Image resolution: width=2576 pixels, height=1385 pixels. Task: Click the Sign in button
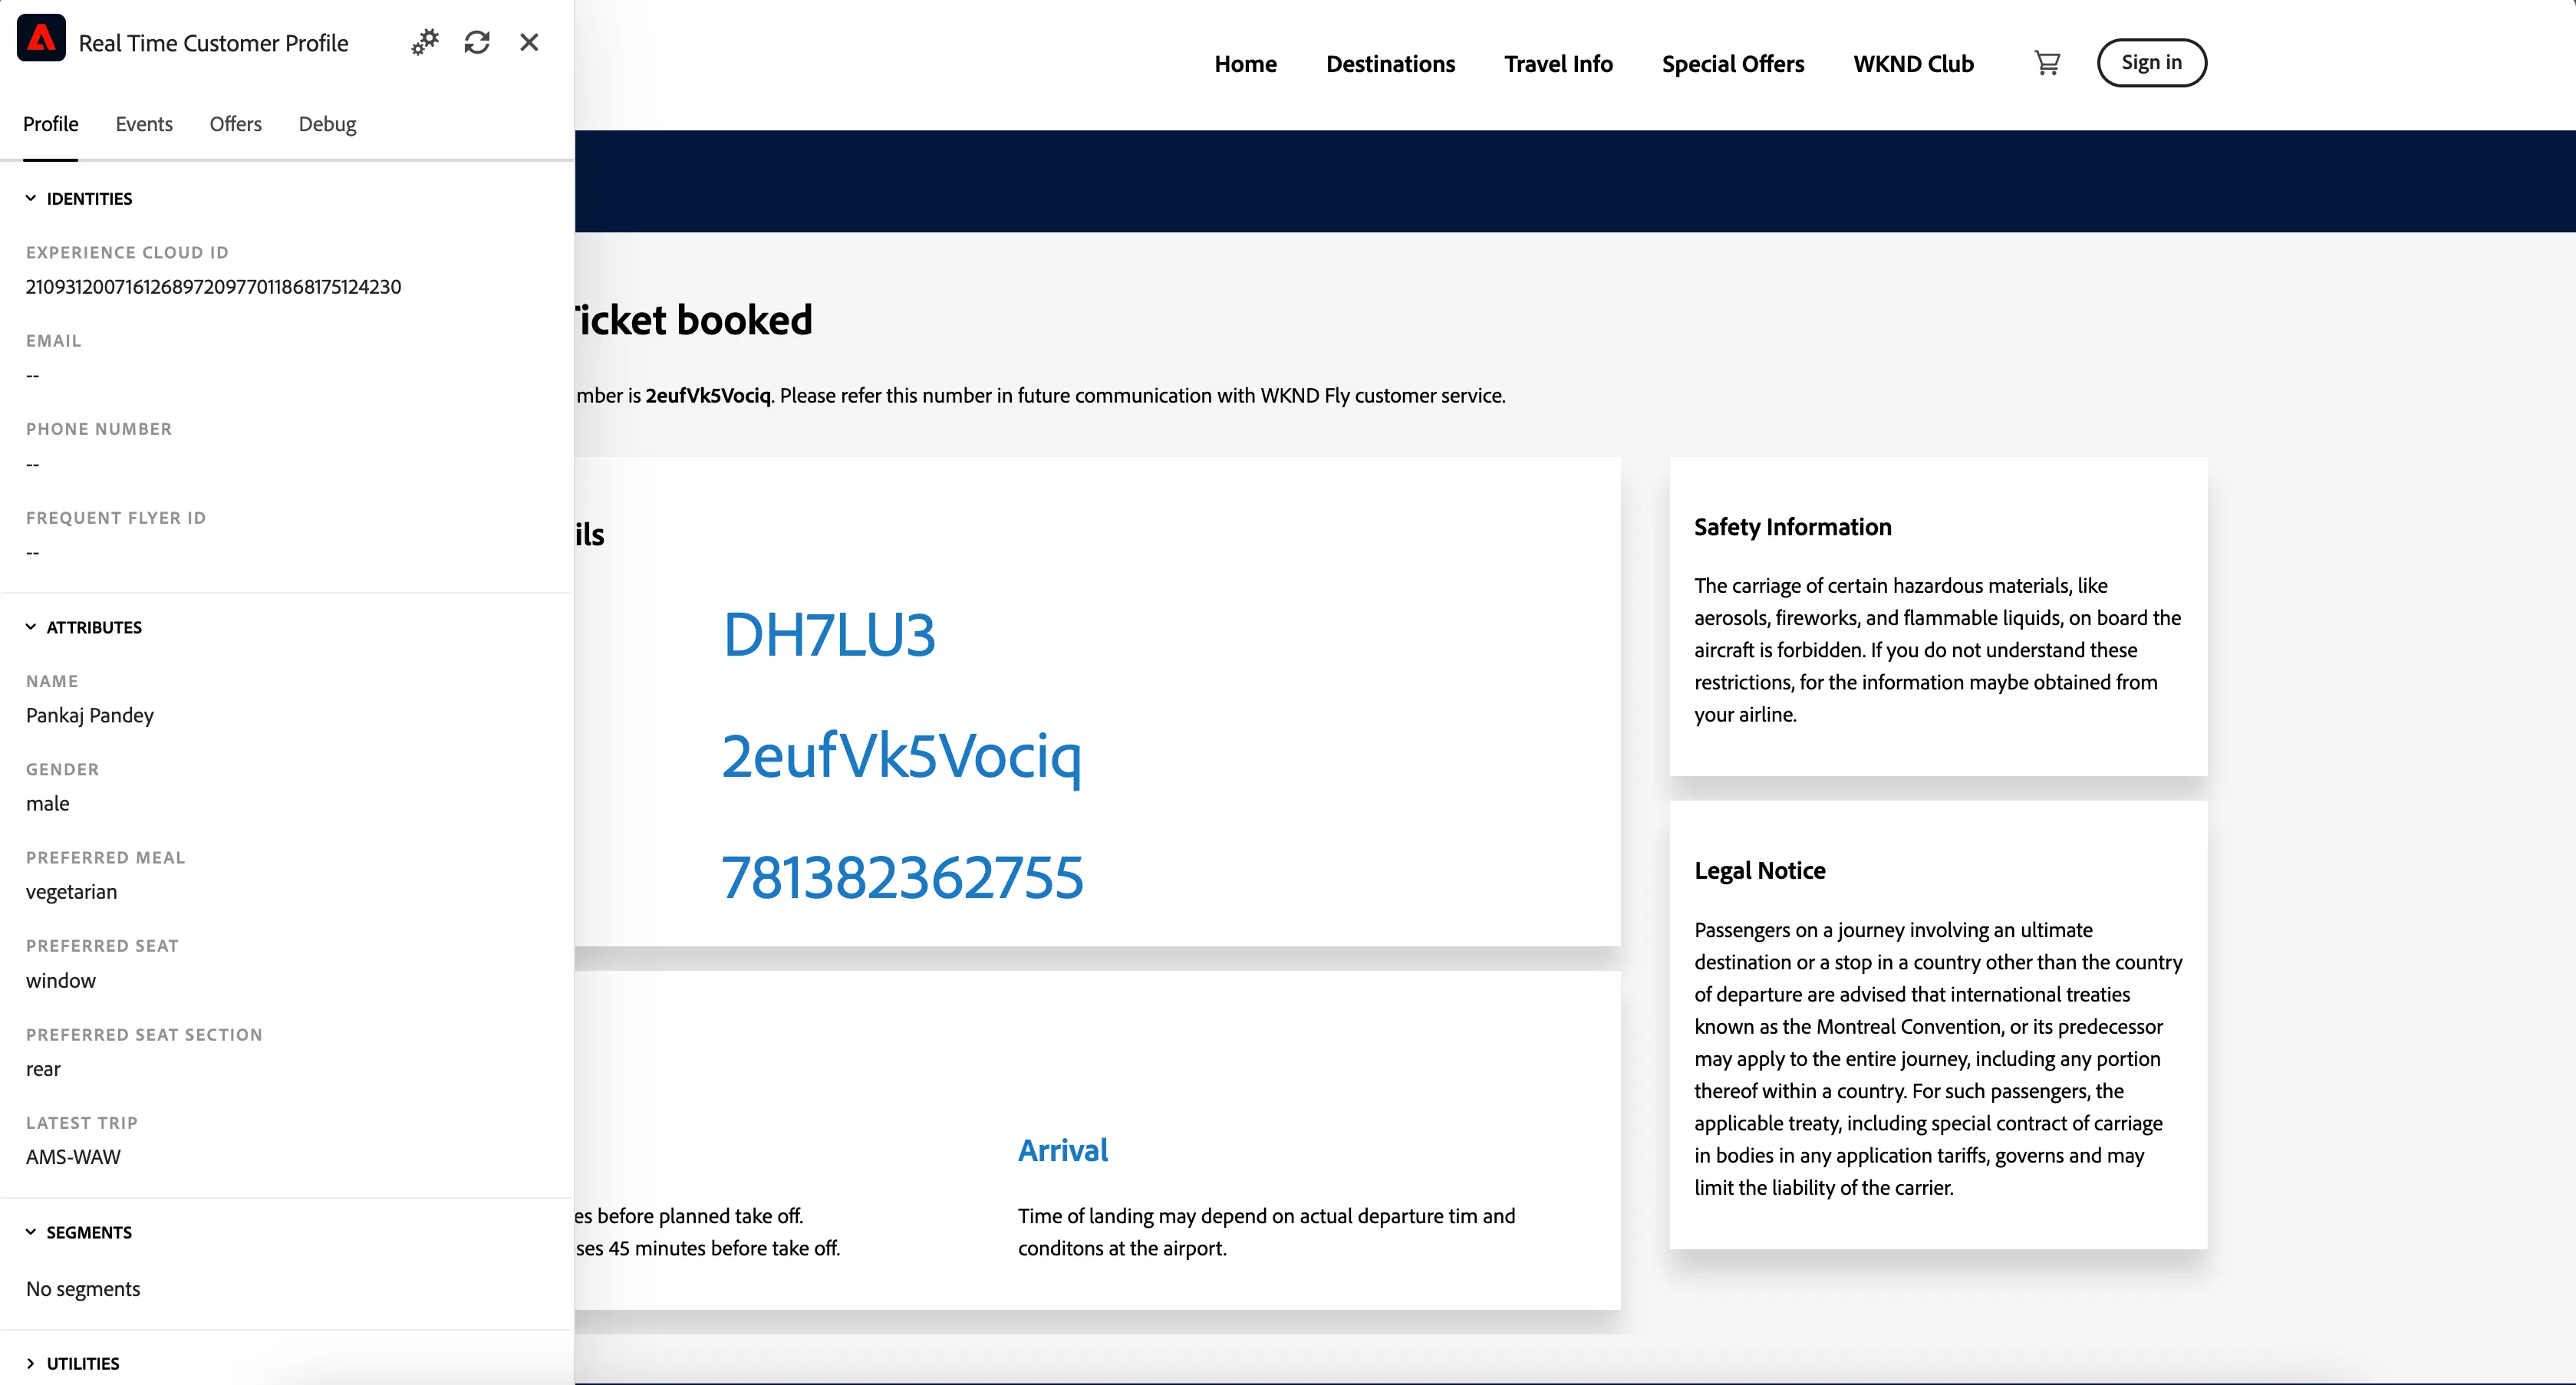(2151, 63)
